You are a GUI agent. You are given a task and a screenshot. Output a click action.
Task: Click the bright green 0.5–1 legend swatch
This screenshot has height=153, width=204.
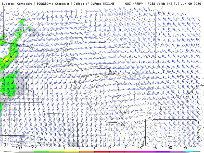click(42, 152)
